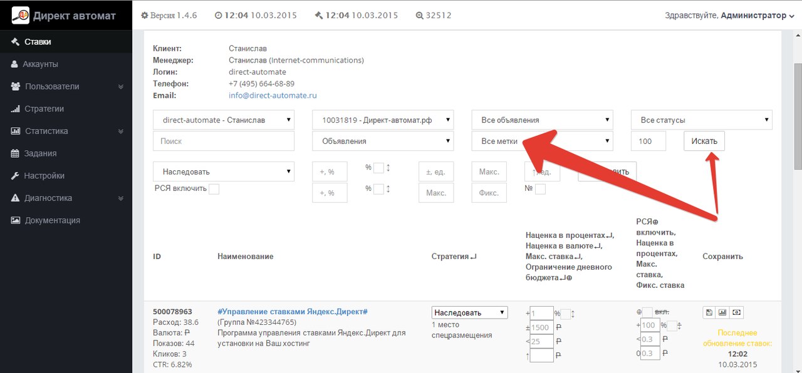Screen dimensions: 802x373
Task: Click the Документация image icon in the sidebar
Action: coord(15,220)
